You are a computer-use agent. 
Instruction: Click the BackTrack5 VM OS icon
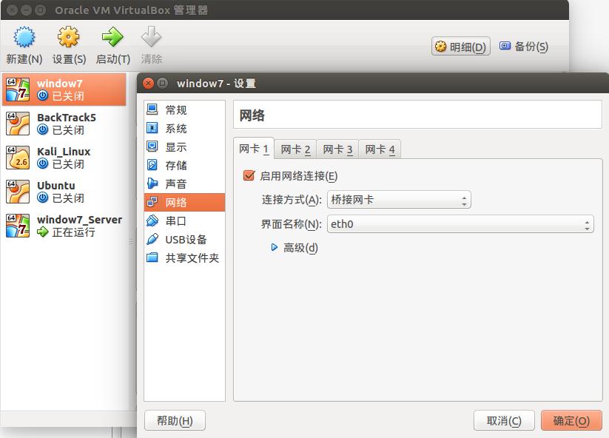[x=18, y=124]
